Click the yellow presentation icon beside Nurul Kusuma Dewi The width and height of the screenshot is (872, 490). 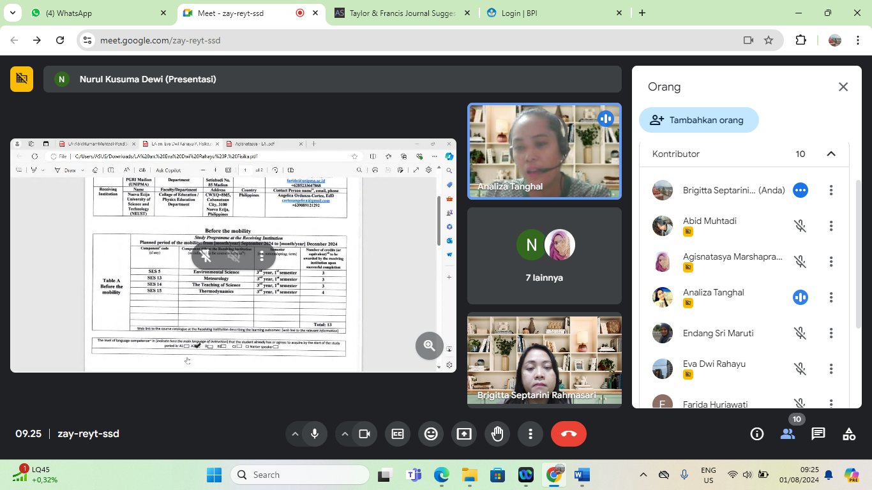click(22, 79)
